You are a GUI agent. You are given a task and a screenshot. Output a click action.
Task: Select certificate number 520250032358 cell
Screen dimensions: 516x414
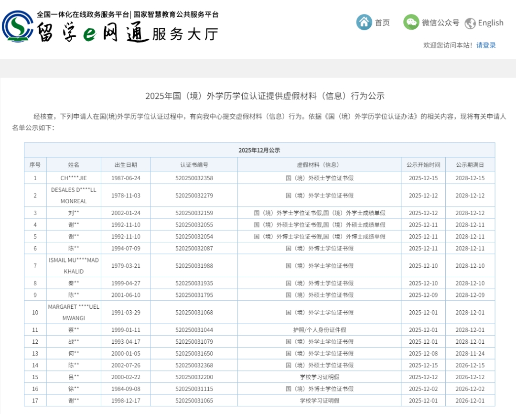tap(194, 178)
